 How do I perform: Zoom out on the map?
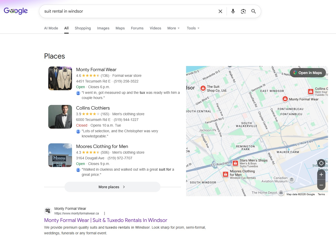tap(321, 185)
